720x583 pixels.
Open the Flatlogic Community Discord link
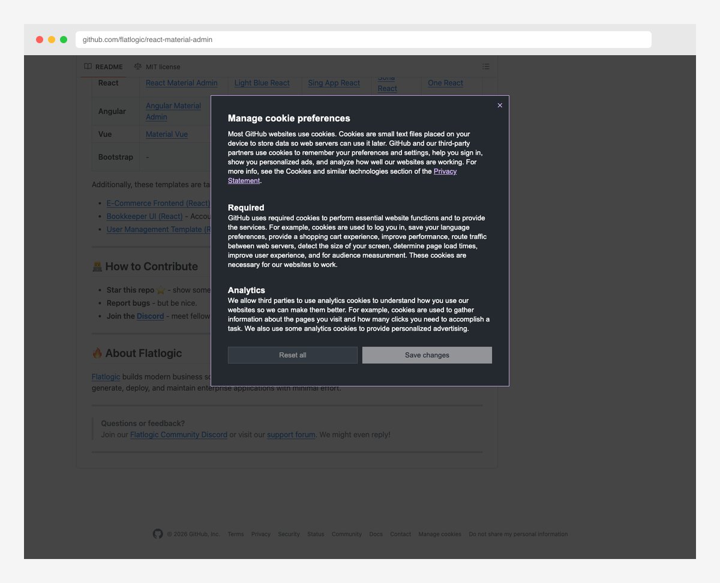[178, 434]
